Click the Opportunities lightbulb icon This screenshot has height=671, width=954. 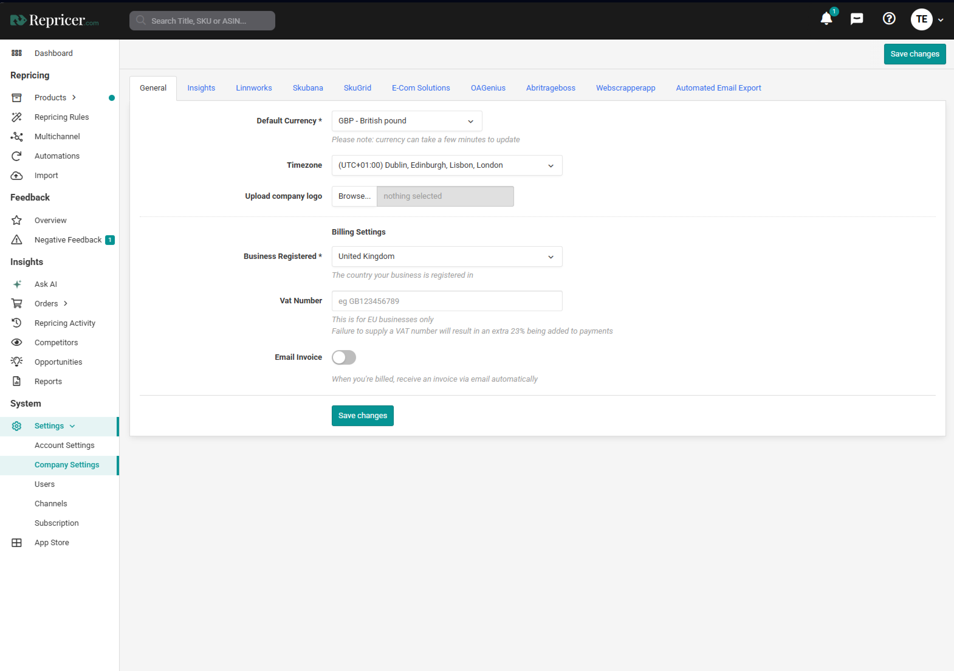pos(17,362)
